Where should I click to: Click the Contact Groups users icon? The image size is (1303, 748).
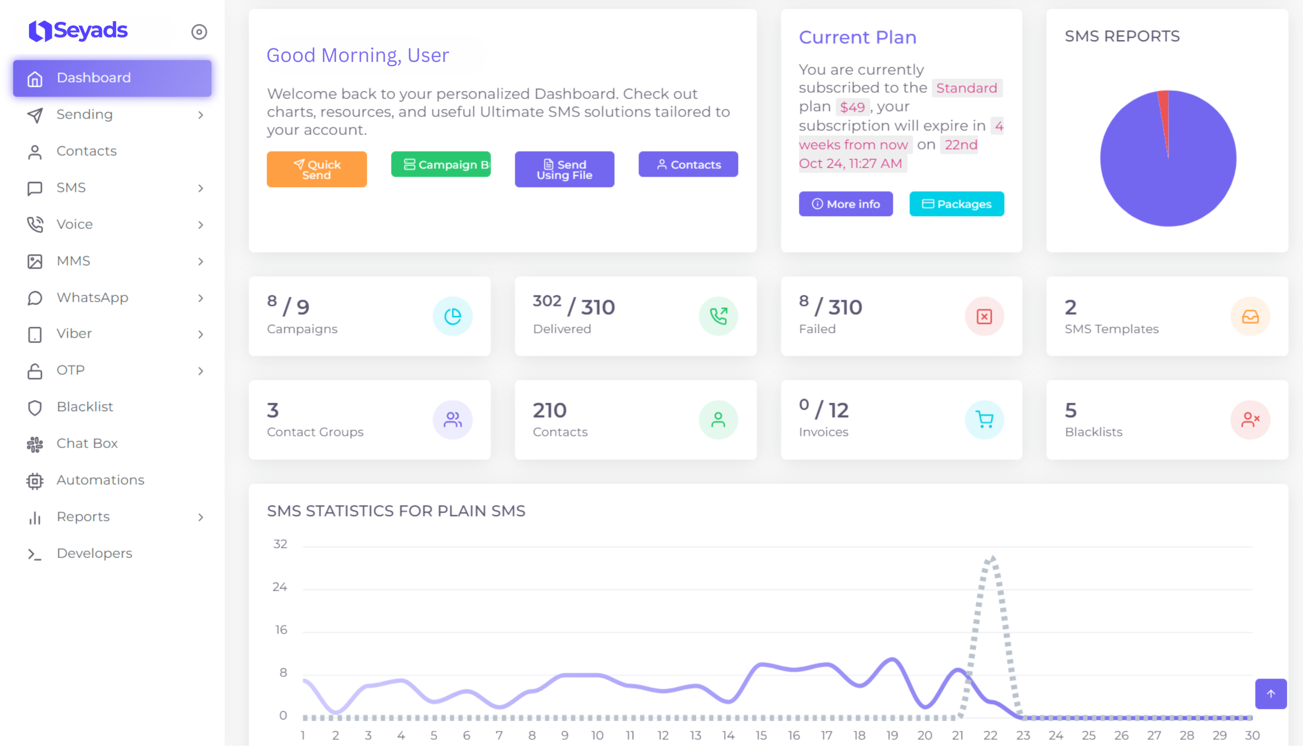(452, 420)
